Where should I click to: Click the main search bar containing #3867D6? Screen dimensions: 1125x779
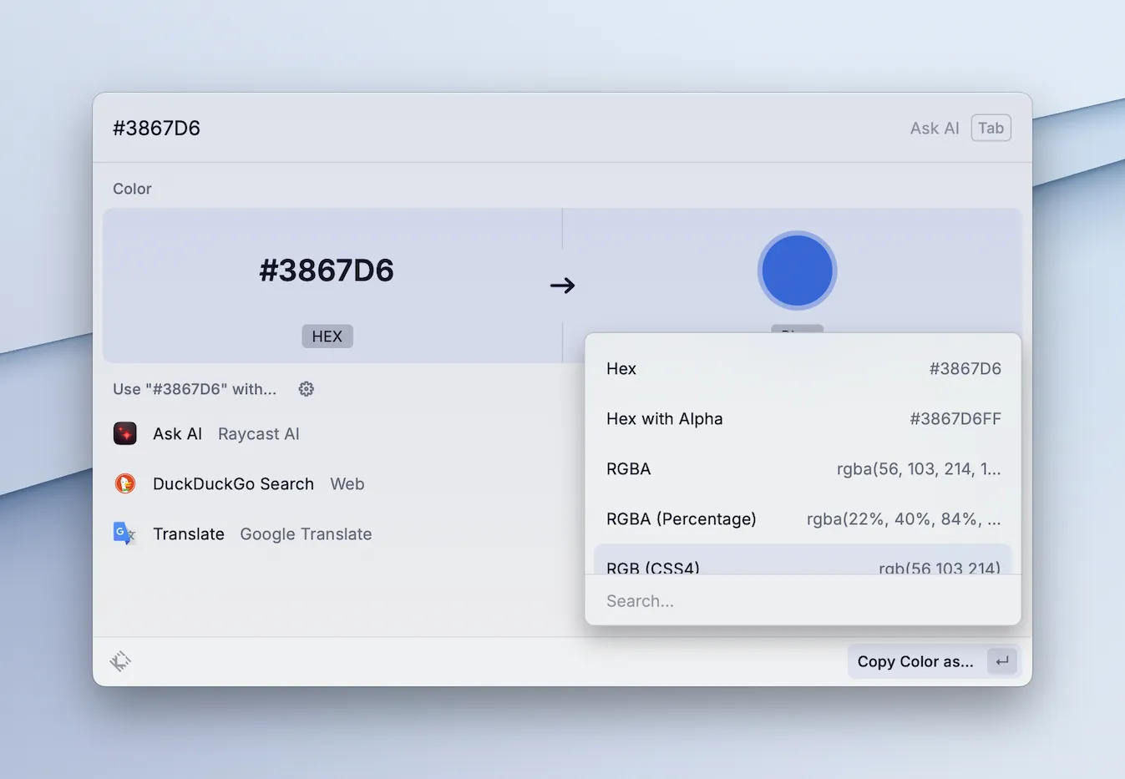point(501,128)
